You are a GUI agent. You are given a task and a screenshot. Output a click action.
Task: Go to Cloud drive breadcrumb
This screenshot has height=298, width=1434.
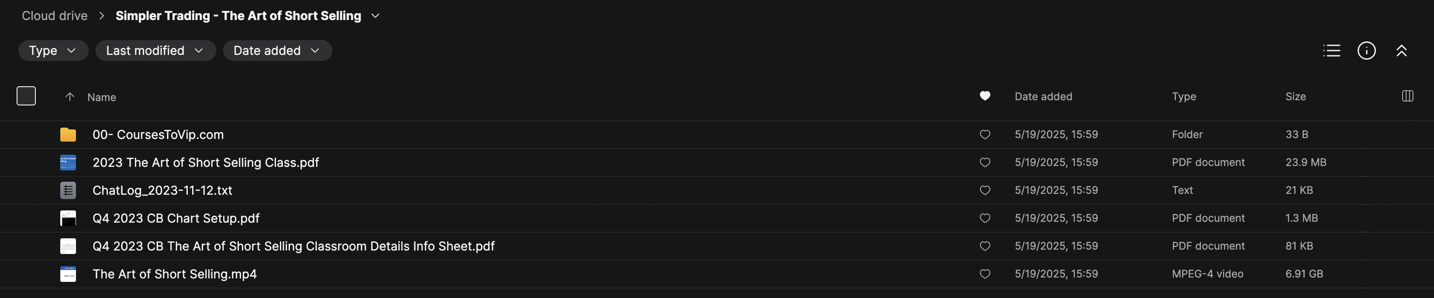point(55,16)
